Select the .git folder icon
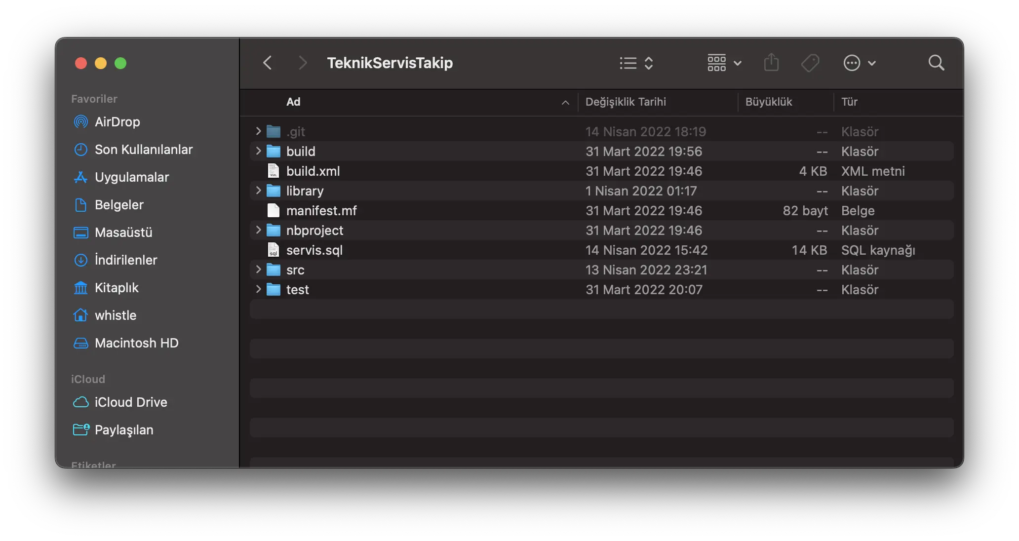 coord(274,131)
